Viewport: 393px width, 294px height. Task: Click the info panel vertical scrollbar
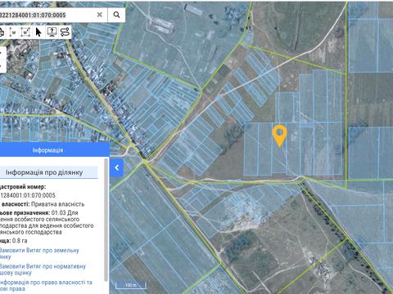[106, 220]
